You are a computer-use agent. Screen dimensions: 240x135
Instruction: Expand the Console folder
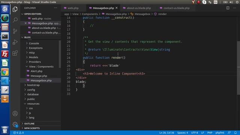click(34, 43)
